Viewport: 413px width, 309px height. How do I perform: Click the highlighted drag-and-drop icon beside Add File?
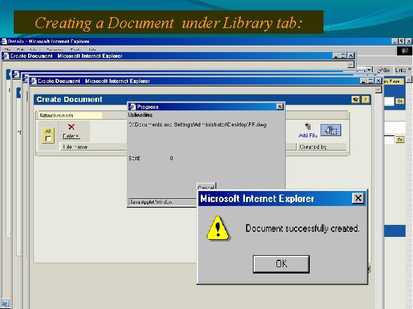(x=331, y=130)
